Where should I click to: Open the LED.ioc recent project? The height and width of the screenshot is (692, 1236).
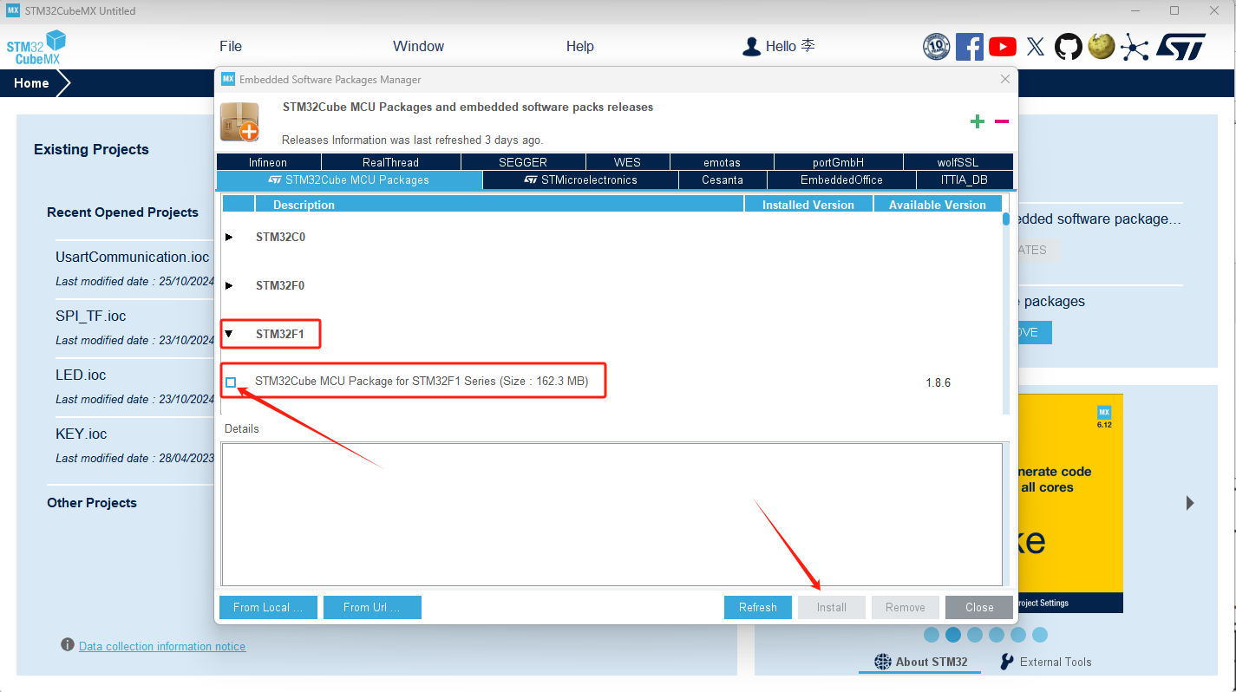pyautogui.click(x=81, y=375)
